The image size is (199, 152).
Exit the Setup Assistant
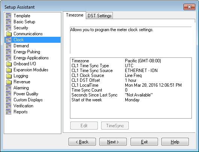(144, 142)
